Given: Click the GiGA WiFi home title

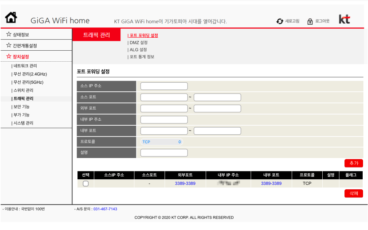Looking at the screenshot, I should click(x=60, y=21).
